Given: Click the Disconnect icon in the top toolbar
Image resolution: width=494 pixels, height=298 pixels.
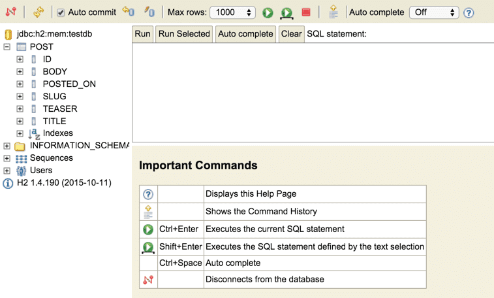Looking at the screenshot, I should [10, 12].
